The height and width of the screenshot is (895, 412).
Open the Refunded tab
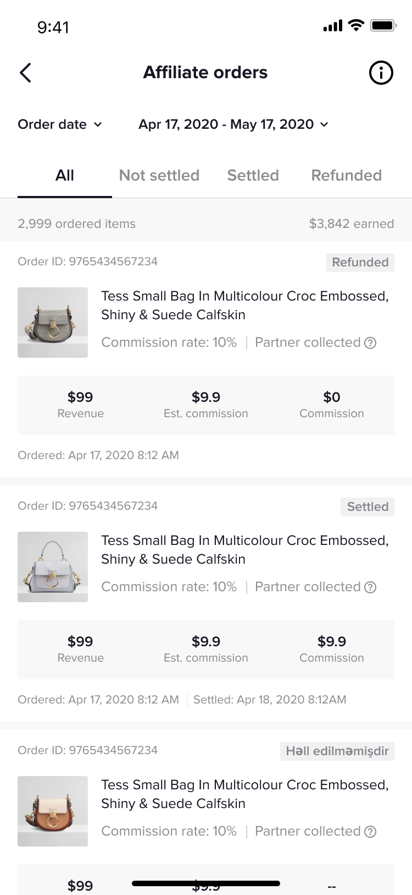click(x=346, y=176)
